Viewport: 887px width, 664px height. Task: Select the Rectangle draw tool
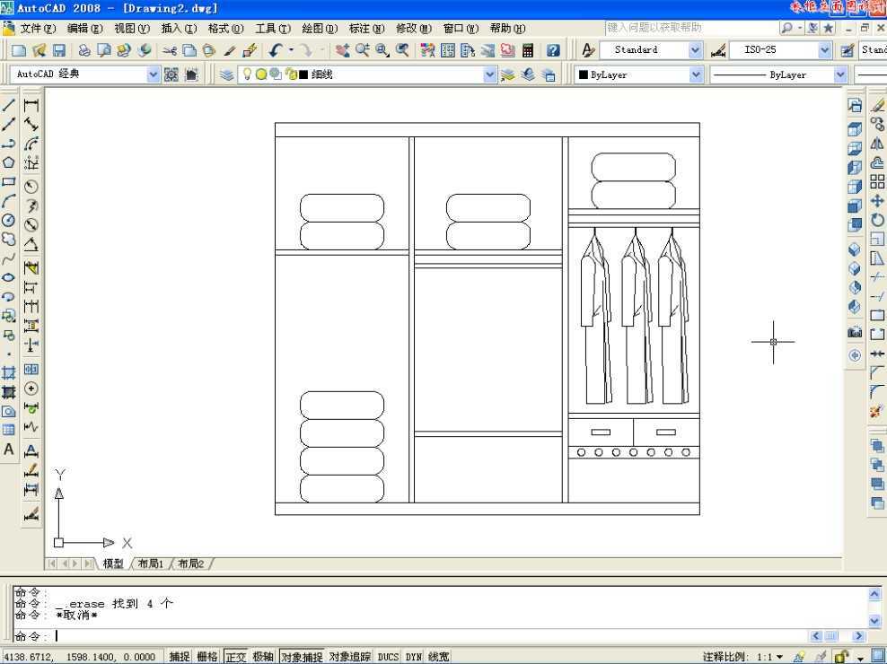point(8,181)
